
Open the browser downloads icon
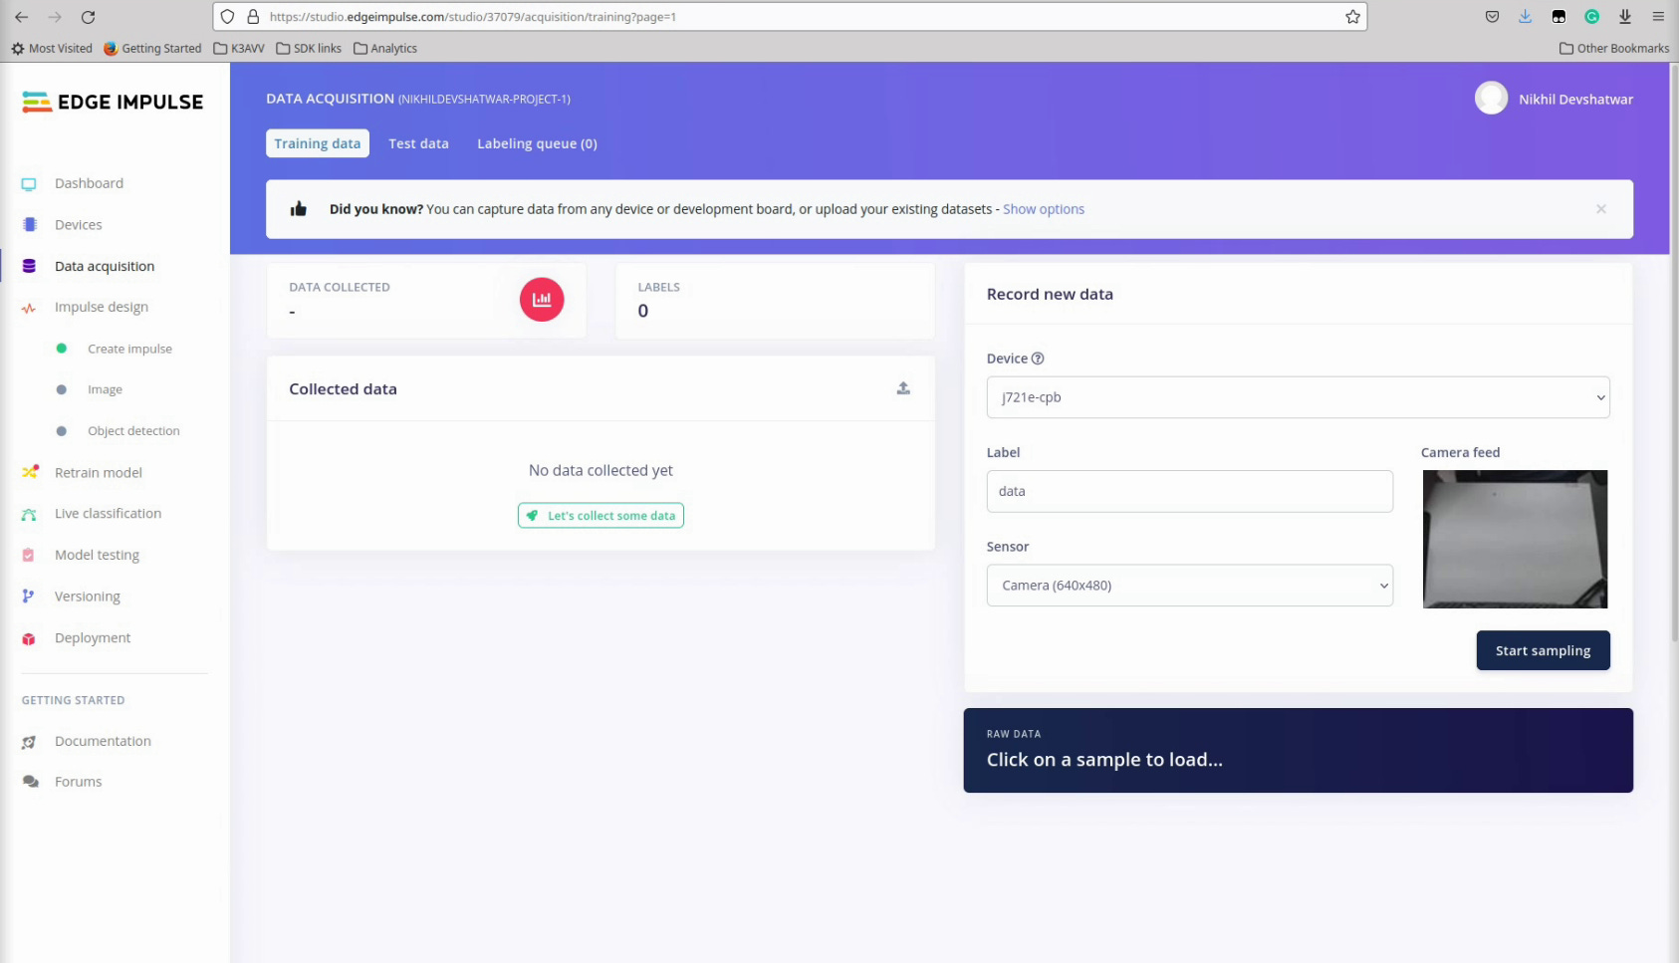(x=1525, y=17)
